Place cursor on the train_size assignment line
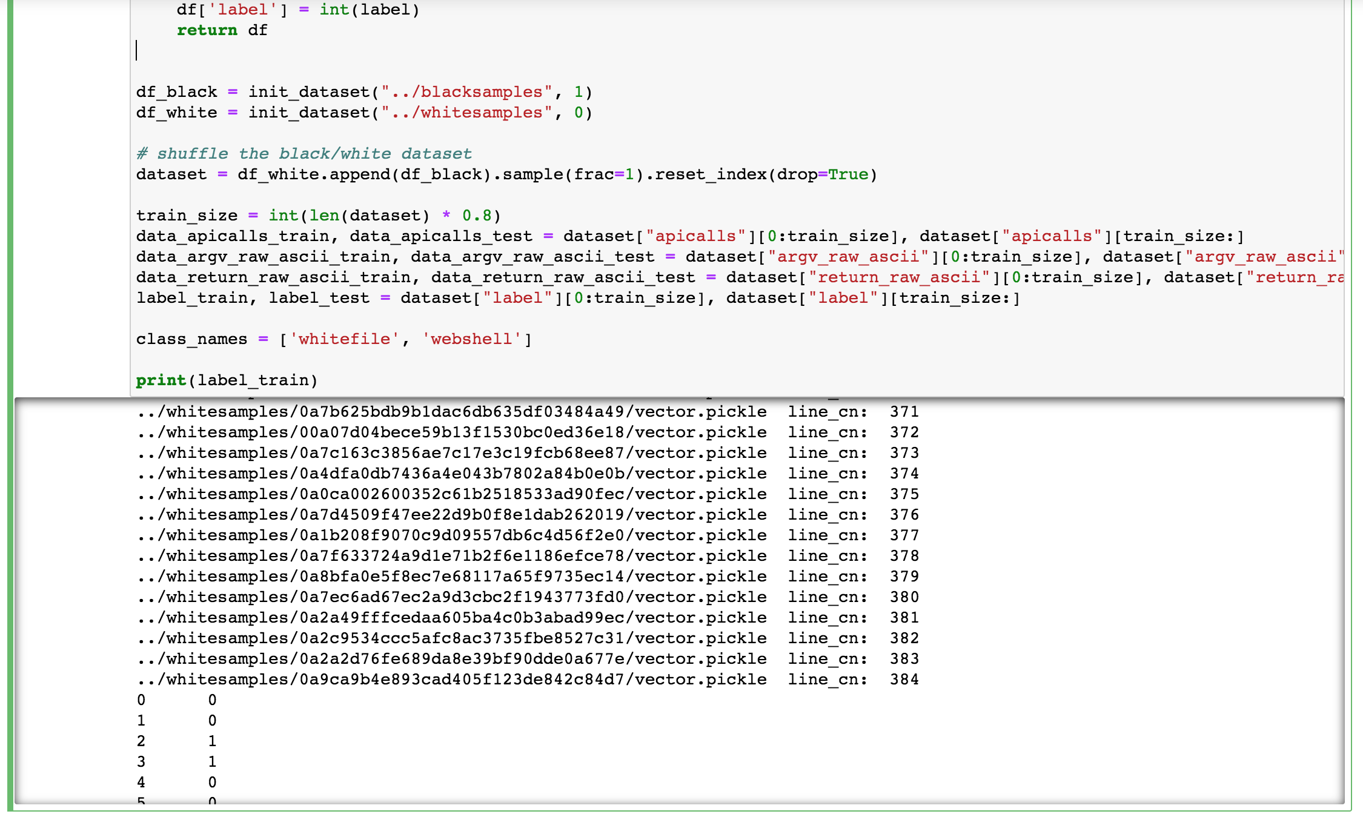 pos(317,216)
